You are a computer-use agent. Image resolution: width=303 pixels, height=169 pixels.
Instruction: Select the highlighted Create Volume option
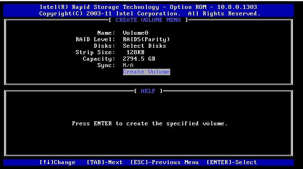pyautogui.click(x=146, y=72)
